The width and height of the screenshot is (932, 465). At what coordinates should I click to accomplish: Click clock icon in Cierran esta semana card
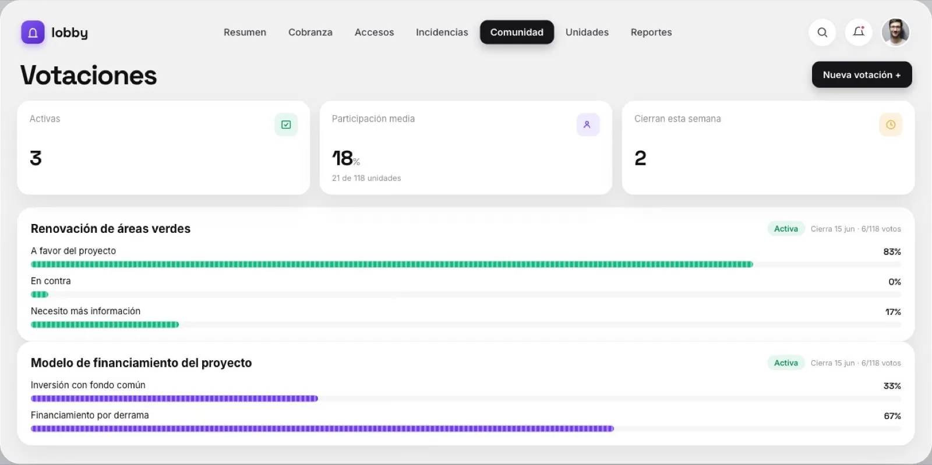(x=890, y=125)
